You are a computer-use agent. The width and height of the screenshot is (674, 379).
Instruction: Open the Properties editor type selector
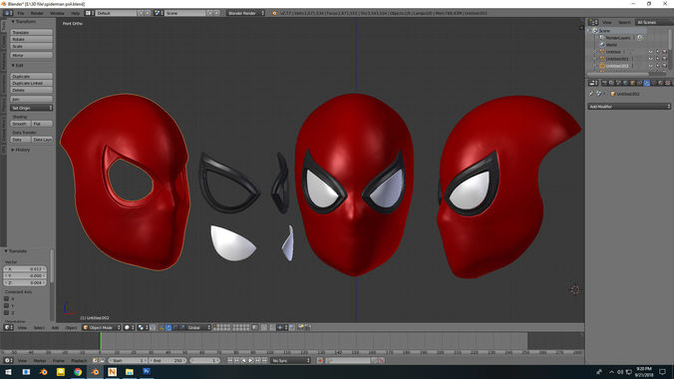tap(593, 83)
